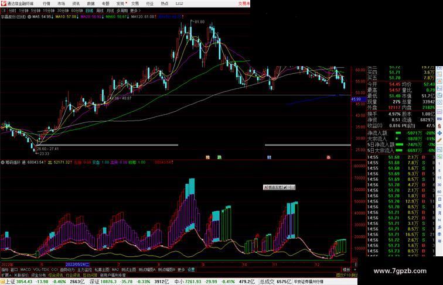This screenshot has height=285, width=443.
Task: Open the 综合资讯 tab
Action: click(x=56, y=275)
